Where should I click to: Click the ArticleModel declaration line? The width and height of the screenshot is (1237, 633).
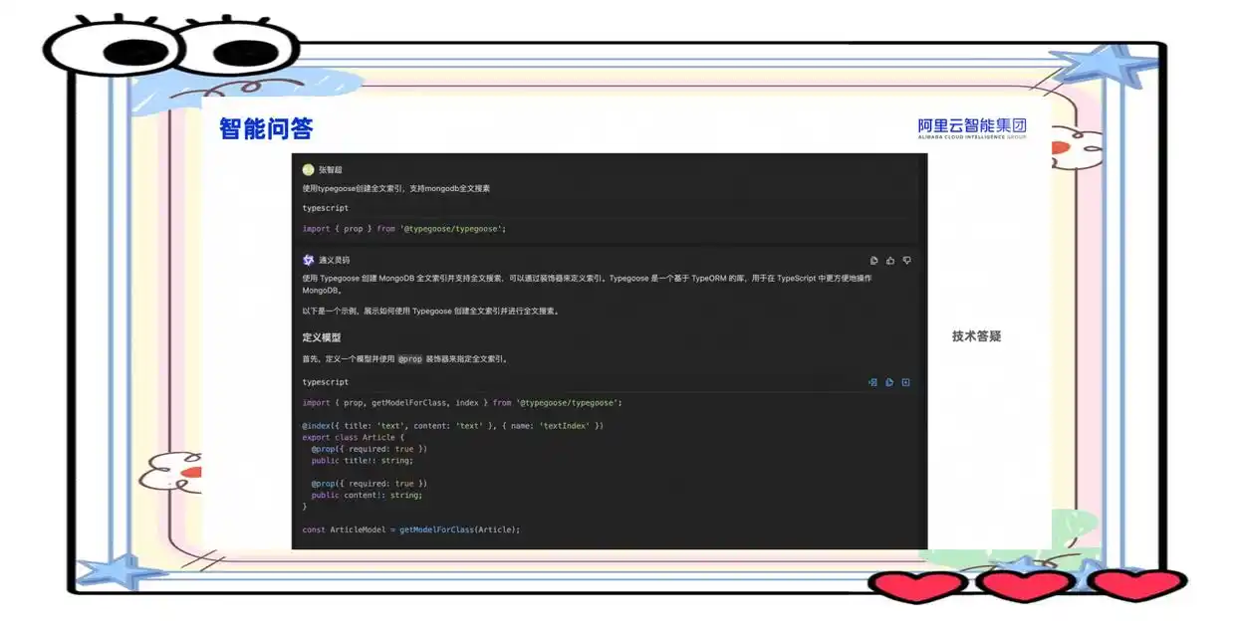point(411,529)
